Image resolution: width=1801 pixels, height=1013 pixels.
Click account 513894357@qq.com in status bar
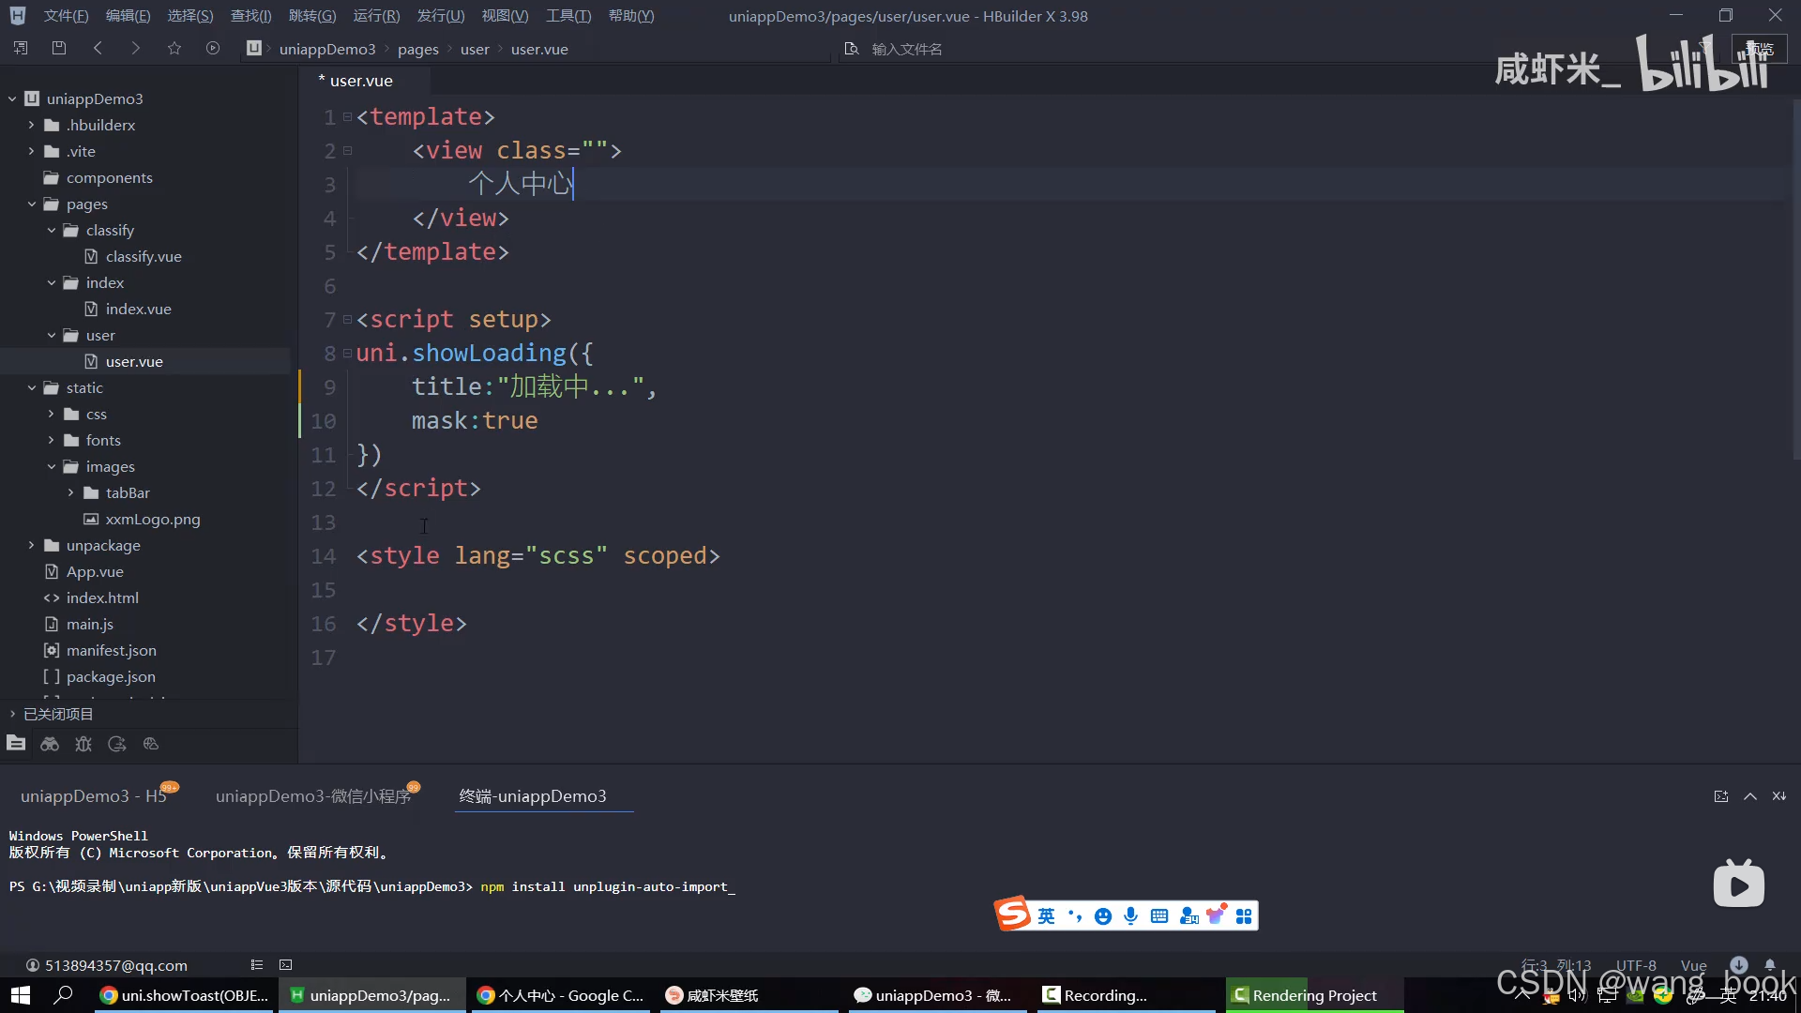(x=106, y=965)
